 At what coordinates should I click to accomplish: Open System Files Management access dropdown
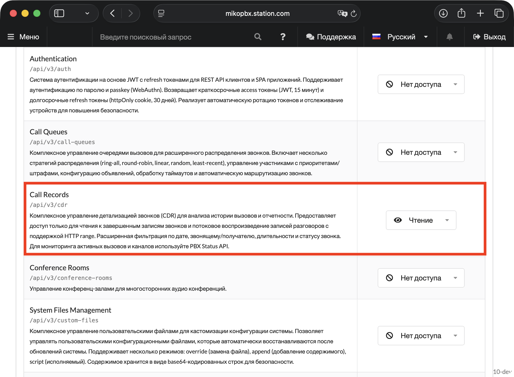point(421,336)
